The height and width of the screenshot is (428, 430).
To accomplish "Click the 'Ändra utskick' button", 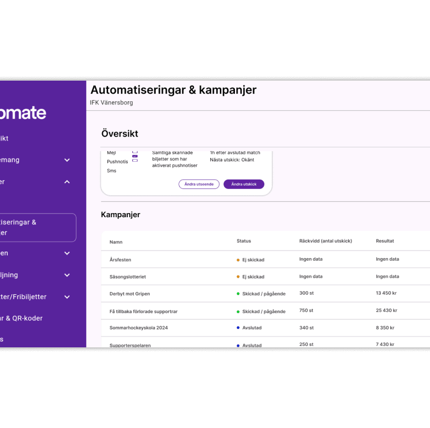I will [x=244, y=184].
